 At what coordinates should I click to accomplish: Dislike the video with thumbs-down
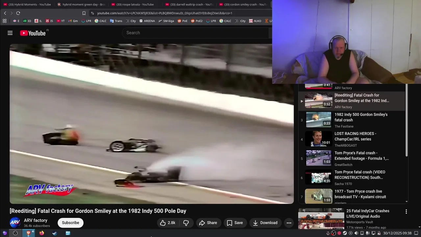pyautogui.click(x=186, y=223)
